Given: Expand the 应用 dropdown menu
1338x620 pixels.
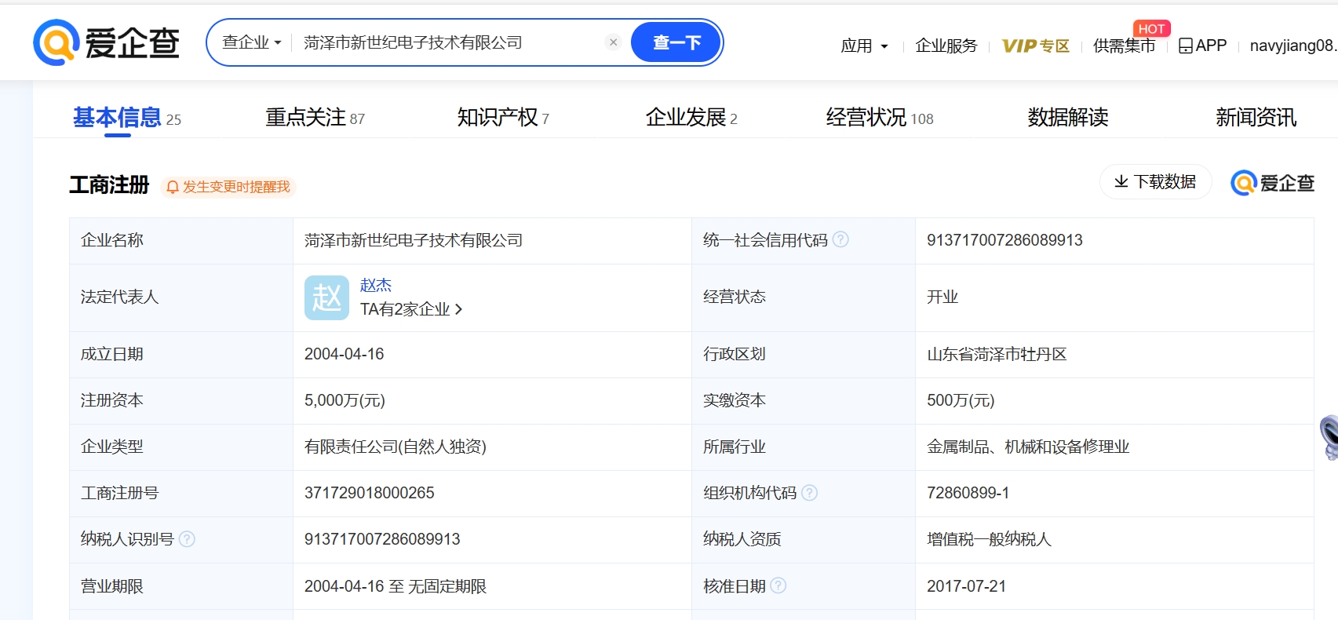Looking at the screenshot, I should coord(864,46).
